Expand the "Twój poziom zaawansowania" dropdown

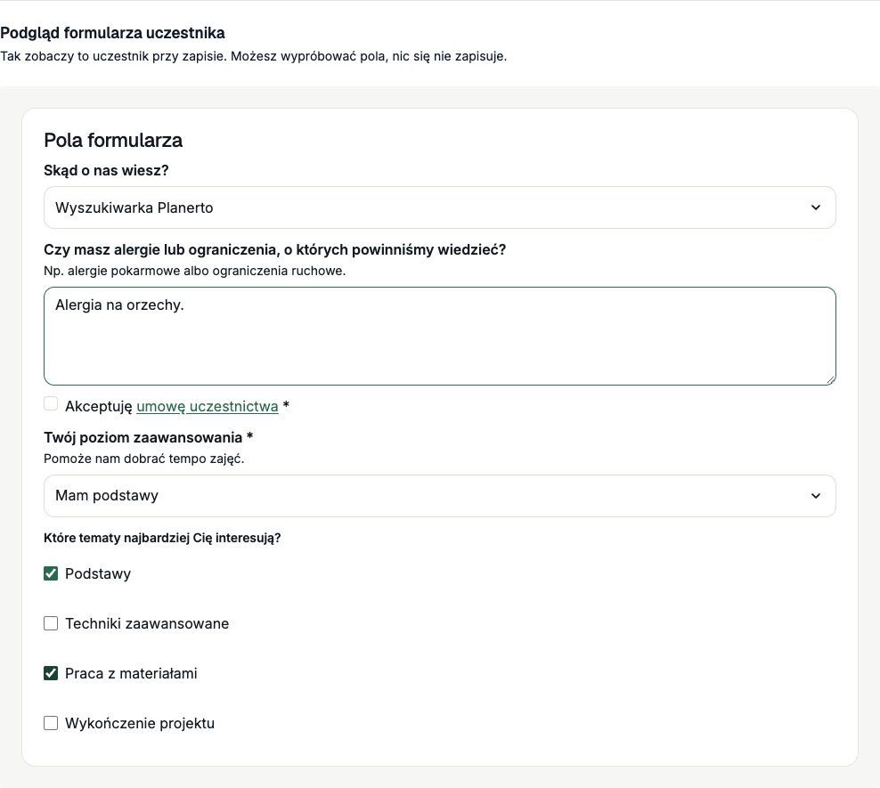coord(440,496)
